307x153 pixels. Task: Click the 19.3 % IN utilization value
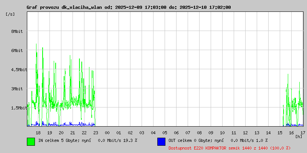pos(130,140)
